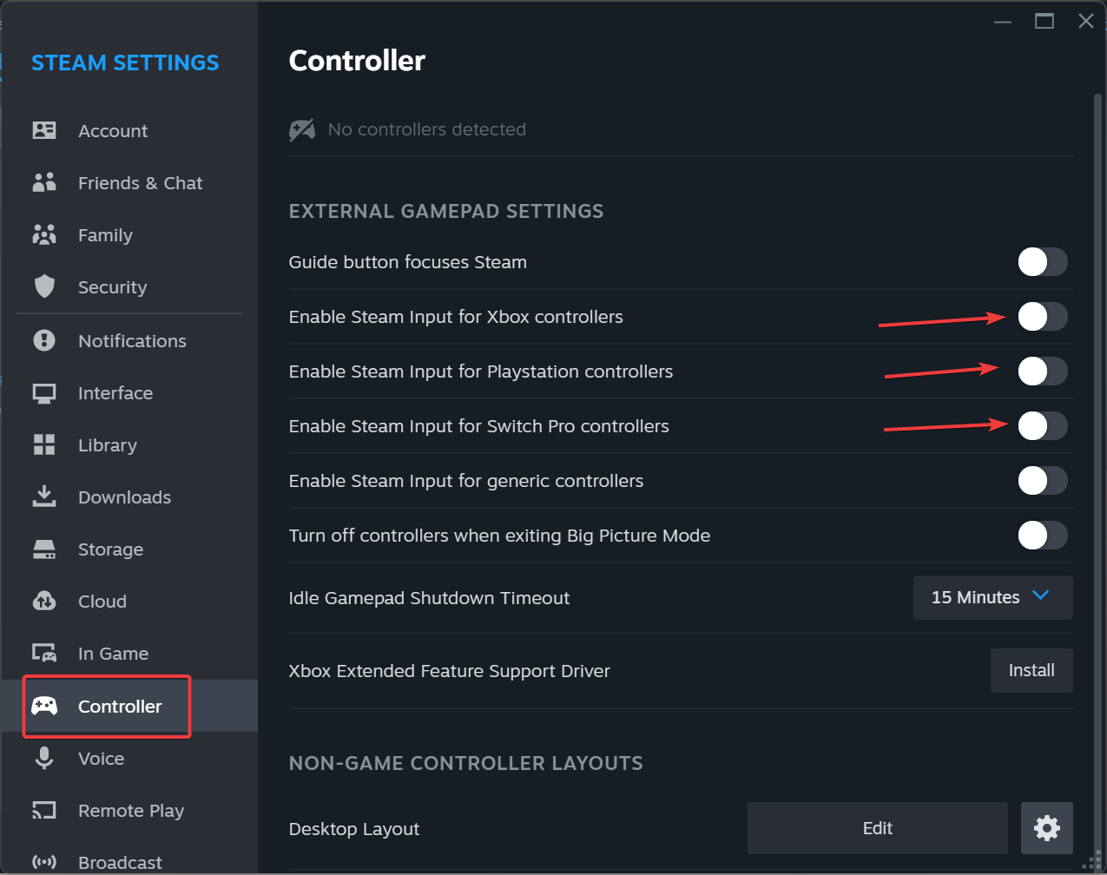Screen dimensions: 1107x875
Task: Click the Security shield icon
Action: point(44,286)
